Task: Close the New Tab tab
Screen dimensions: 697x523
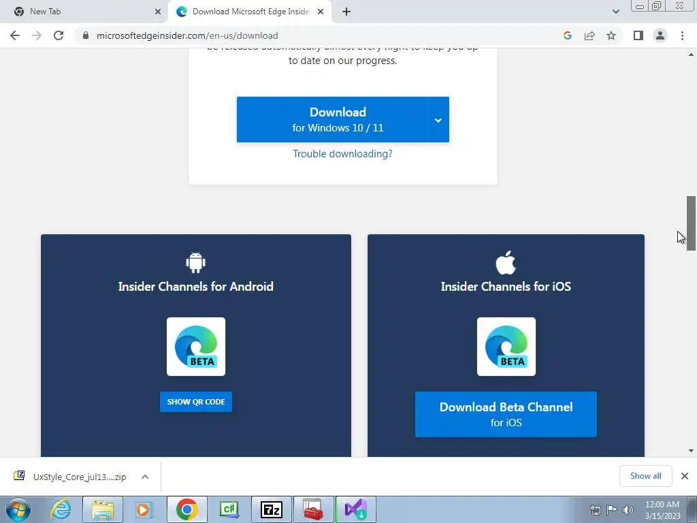Action: pyautogui.click(x=158, y=12)
